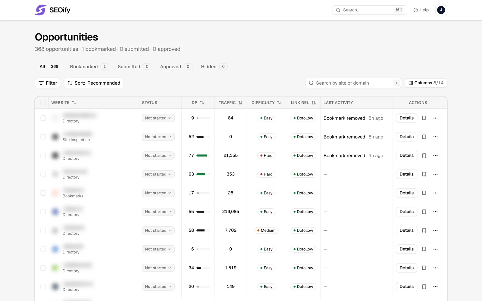Viewport: 482px width, 301px height.
Task: Switch to the Bookmarked tab
Action: (x=89, y=67)
